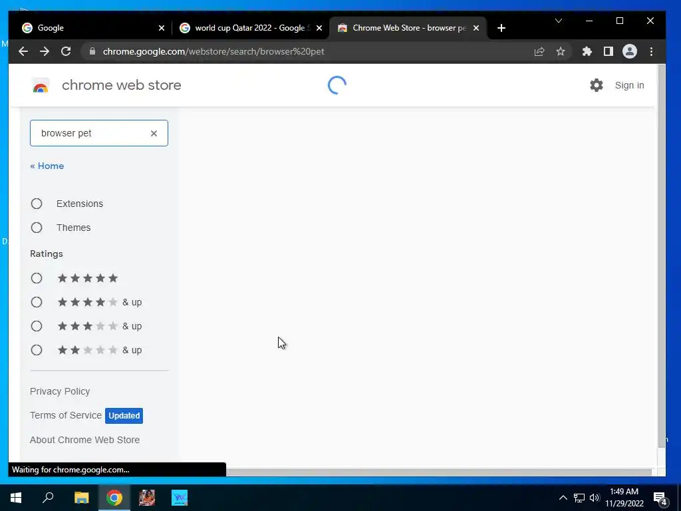Share this page icon in address bar
This screenshot has width=681, height=511.
pyautogui.click(x=539, y=51)
